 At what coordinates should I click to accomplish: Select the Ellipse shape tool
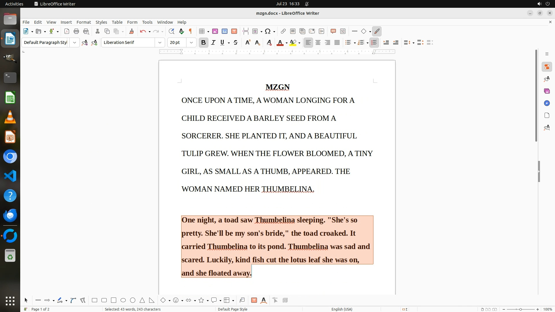click(123, 300)
